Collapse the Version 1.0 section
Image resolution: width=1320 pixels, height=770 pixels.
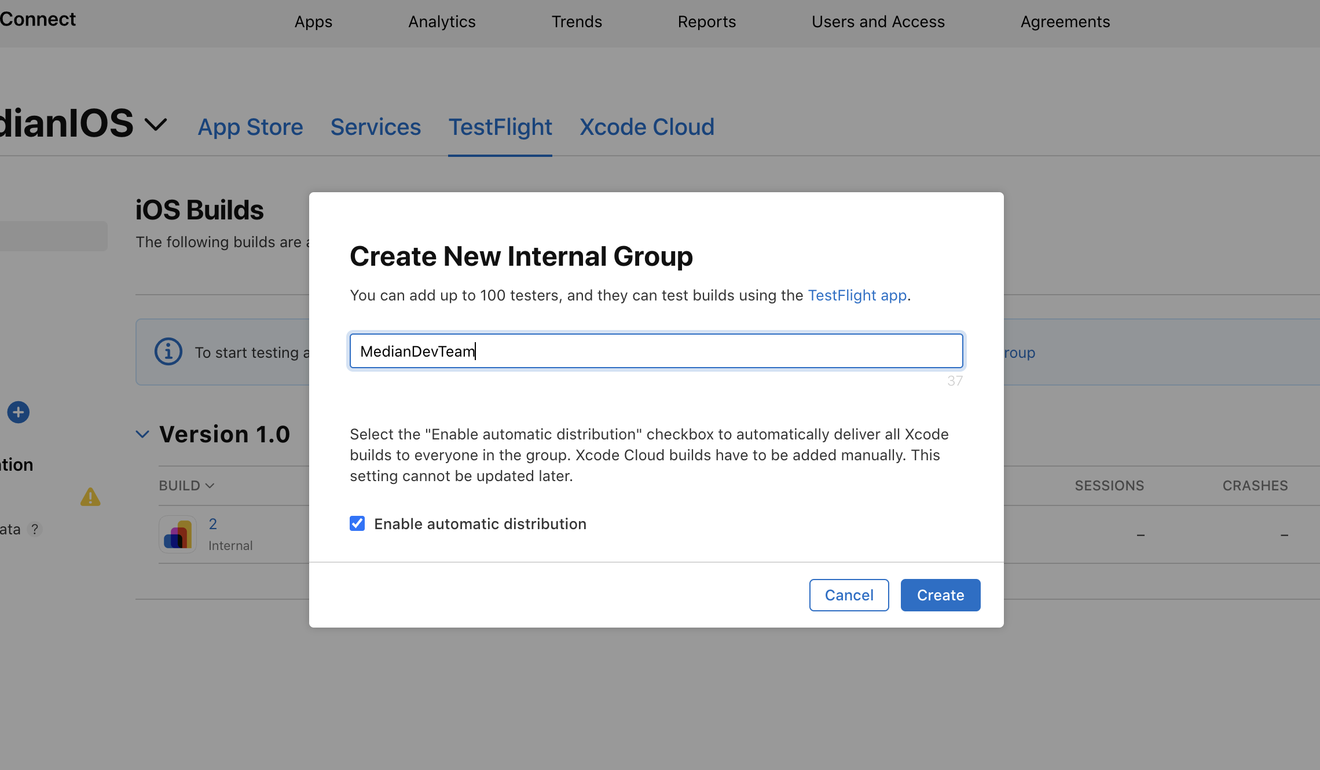(x=142, y=434)
